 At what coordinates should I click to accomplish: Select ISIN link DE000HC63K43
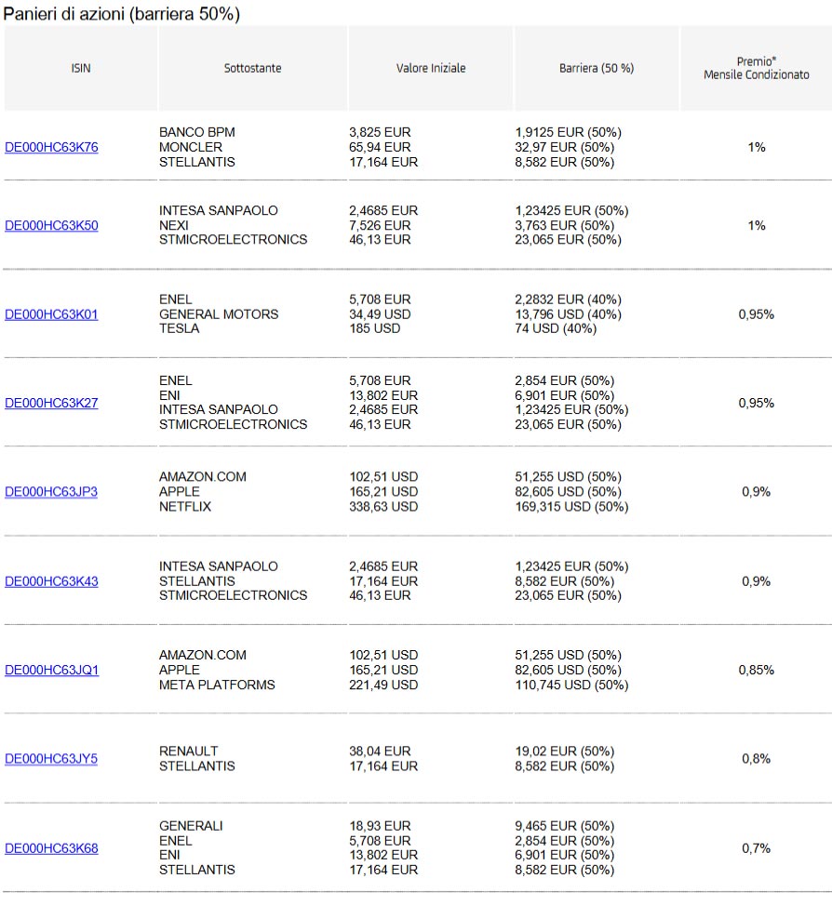point(51,581)
